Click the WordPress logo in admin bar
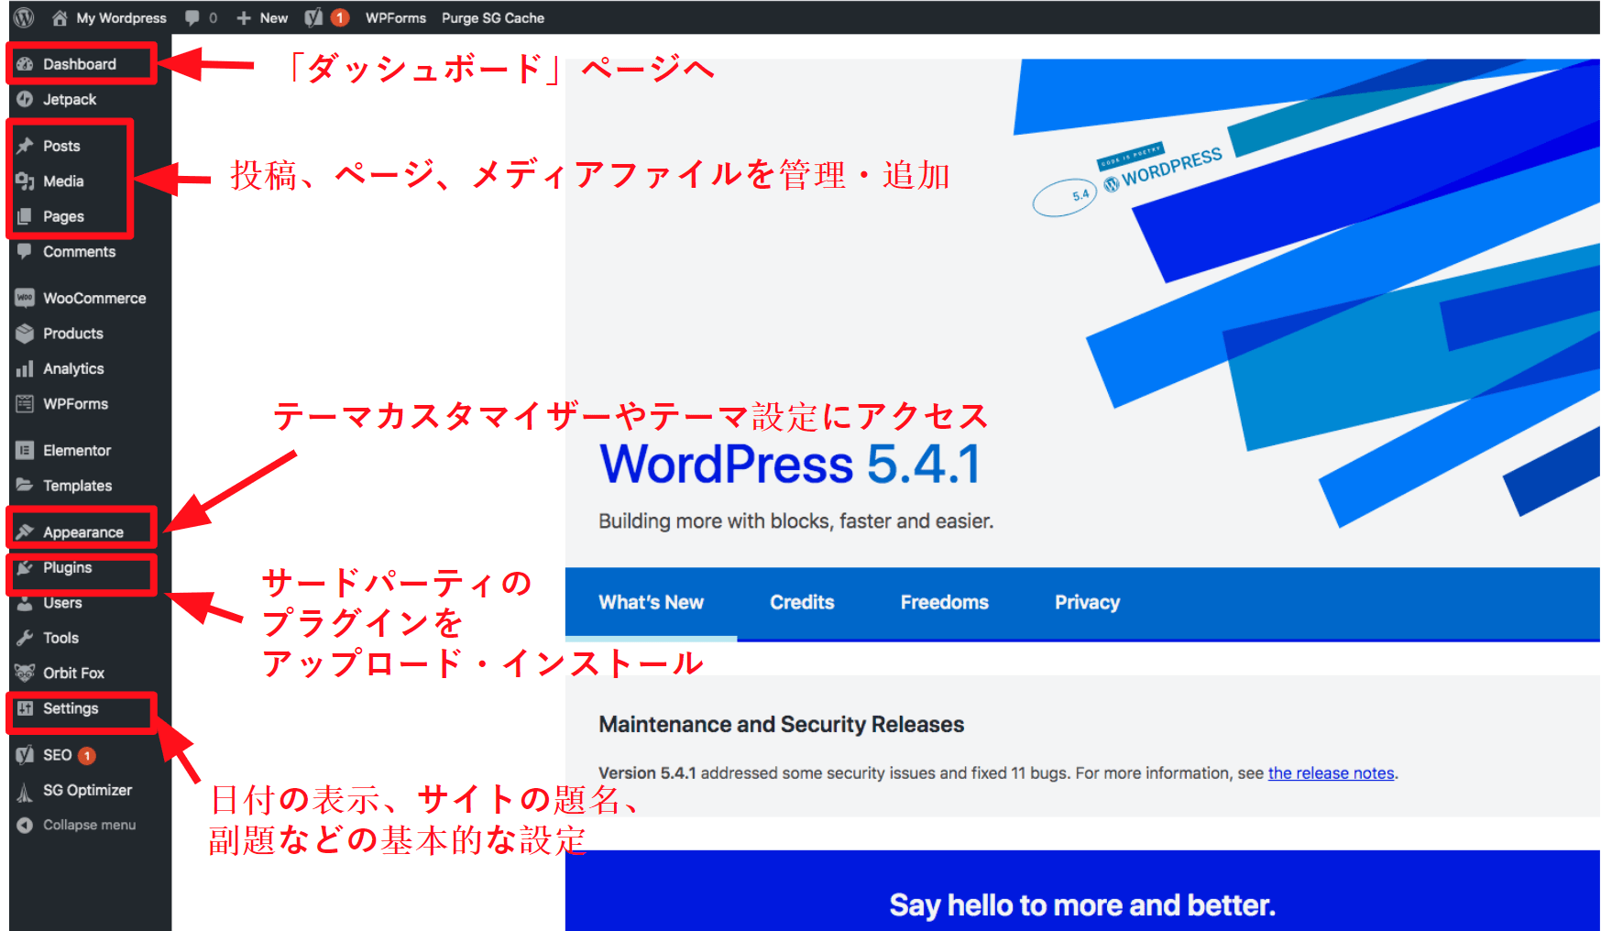The height and width of the screenshot is (931, 1601). click(x=24, y=17)
